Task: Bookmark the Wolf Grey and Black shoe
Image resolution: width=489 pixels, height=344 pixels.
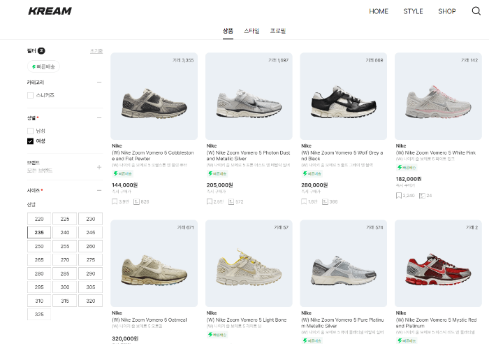Action: [x=304, y=201]
